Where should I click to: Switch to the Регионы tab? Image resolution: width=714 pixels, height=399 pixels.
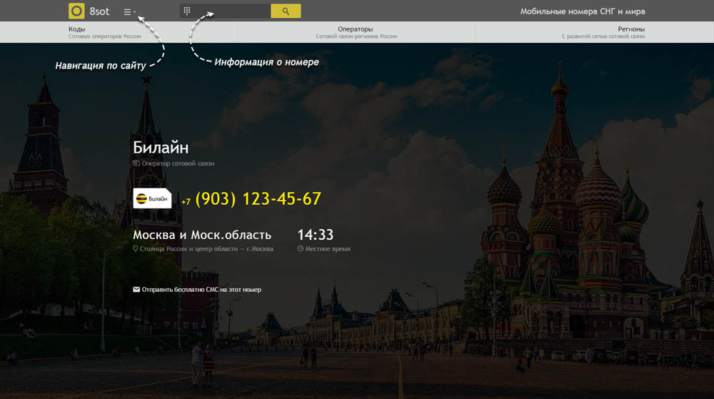595,32
